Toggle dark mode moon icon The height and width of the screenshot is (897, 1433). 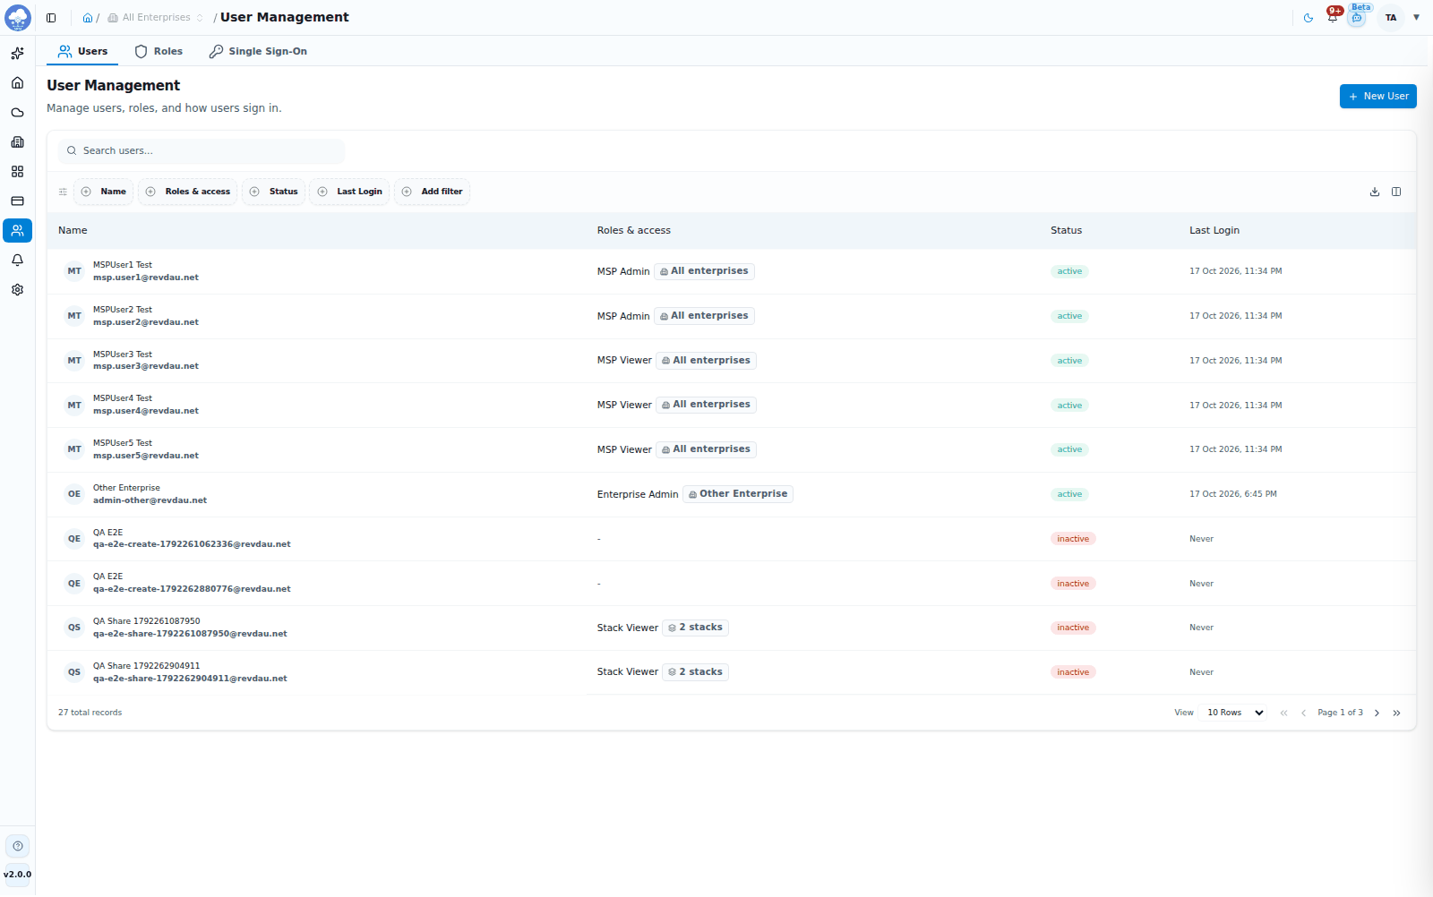[x=1309, y=18]
